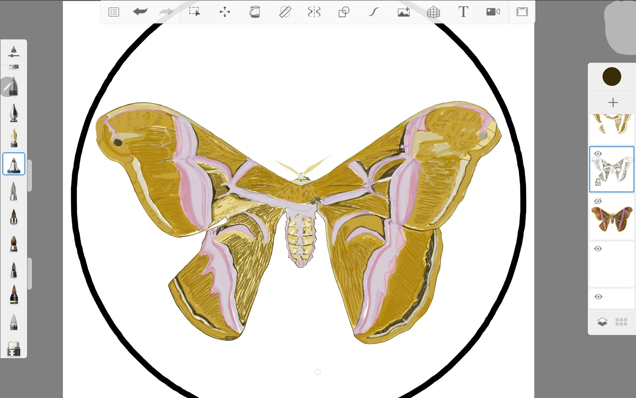The image size is (636, 398).
Task: Pick the black and gold brush pen
Action: point(14,295)
